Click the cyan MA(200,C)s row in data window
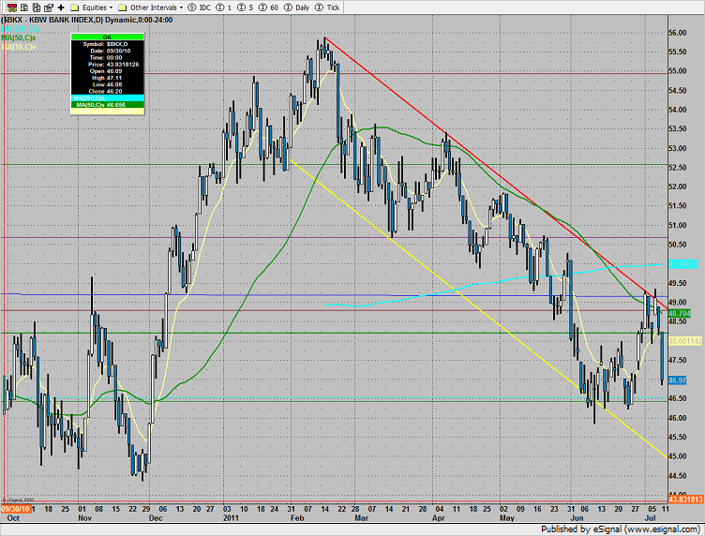The image size is (705, 536). click(108, 98)
